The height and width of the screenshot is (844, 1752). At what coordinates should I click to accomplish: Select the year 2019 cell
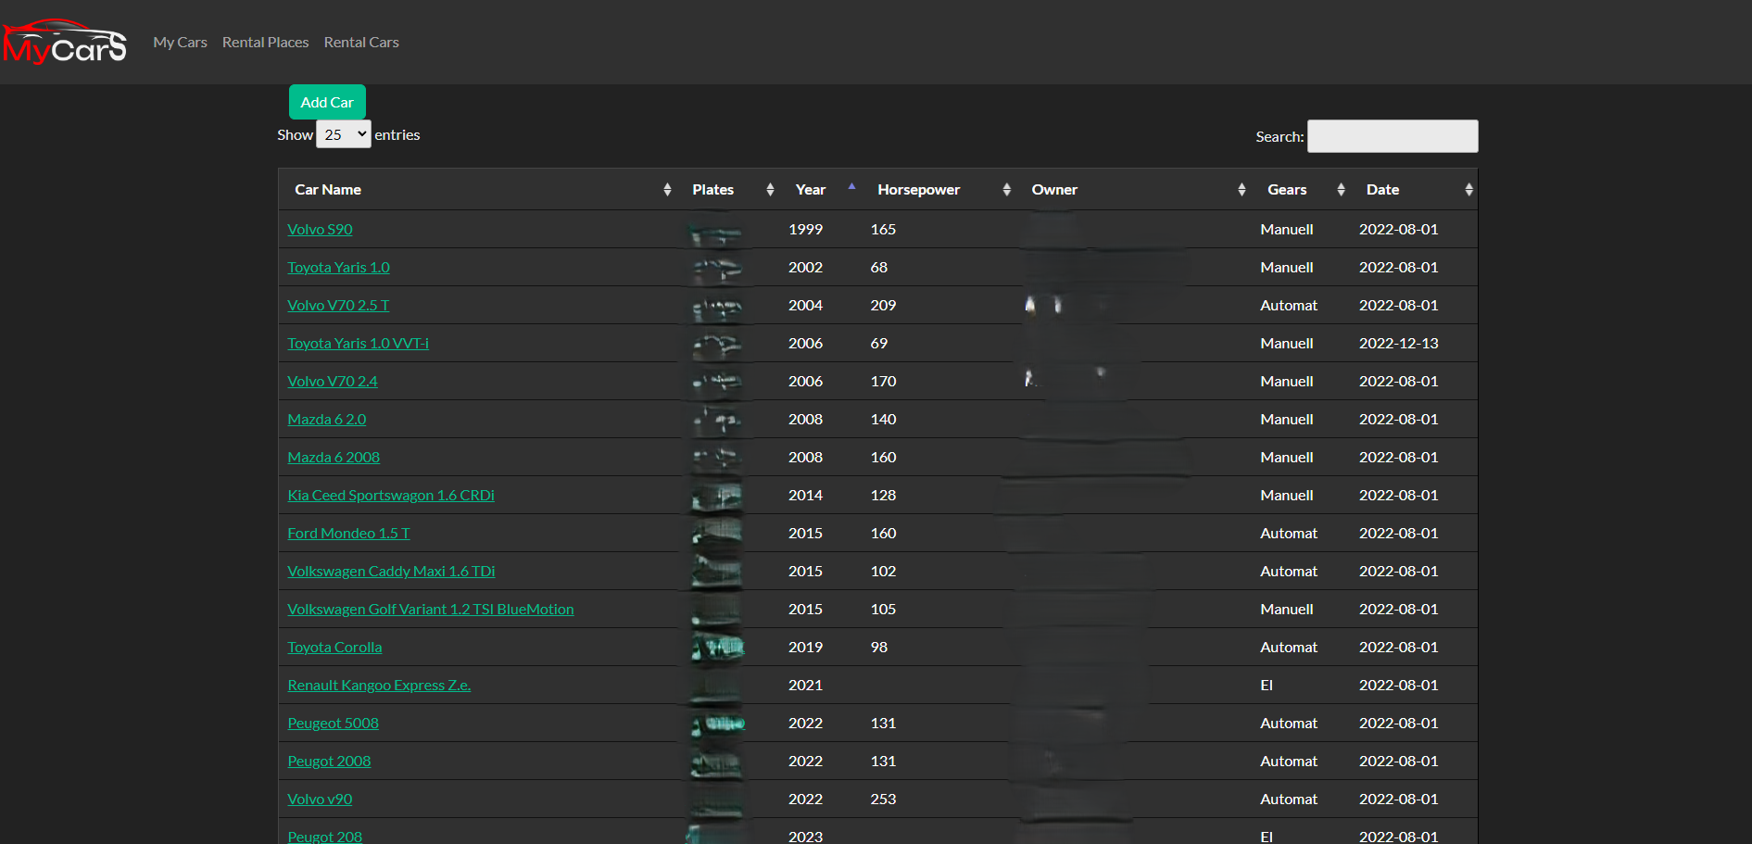tap(806, 648)
